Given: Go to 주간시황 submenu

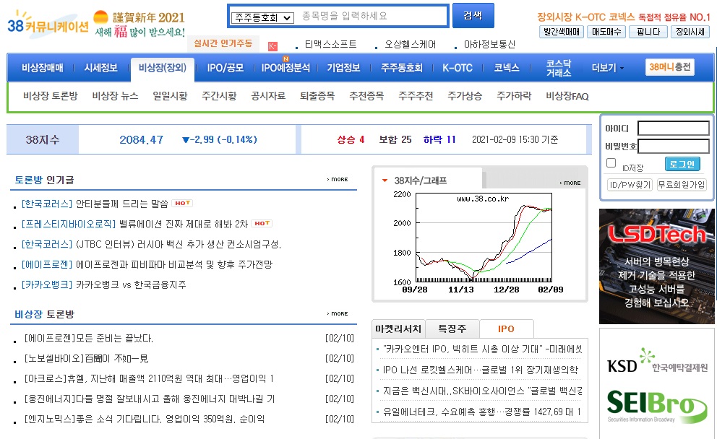Looking at the screenshot, I should point(219,96).
